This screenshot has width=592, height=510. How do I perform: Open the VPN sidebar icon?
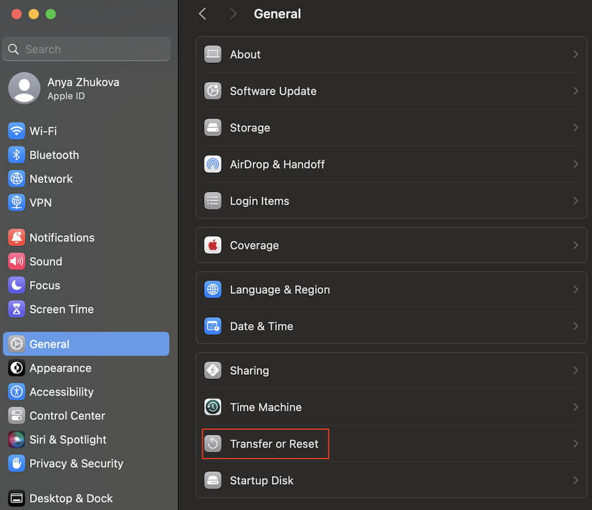(x=17, y=203)
